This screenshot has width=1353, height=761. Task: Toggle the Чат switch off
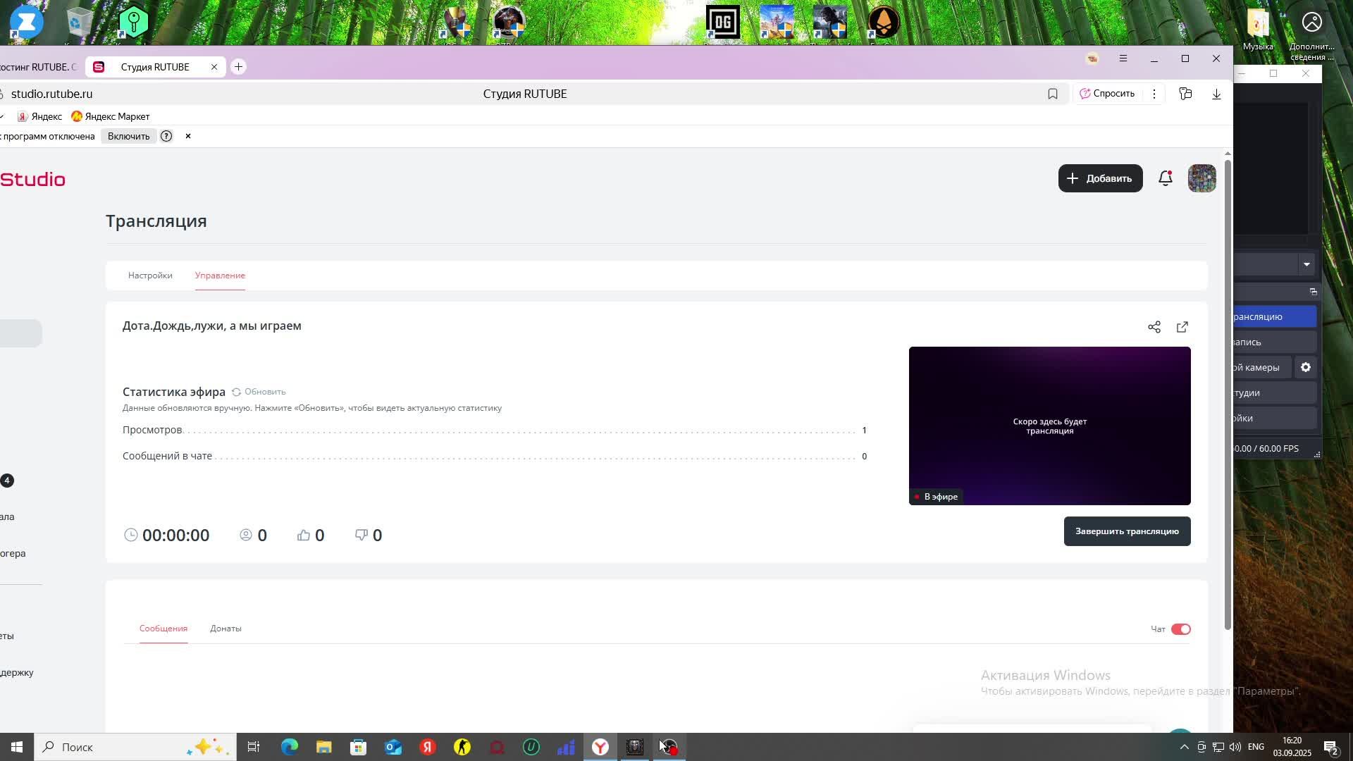1180,629
